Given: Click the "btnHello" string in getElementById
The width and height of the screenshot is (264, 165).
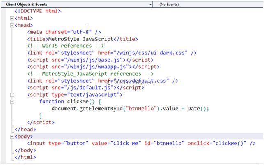Looking at the screenshot, I should tap(141, 109).
